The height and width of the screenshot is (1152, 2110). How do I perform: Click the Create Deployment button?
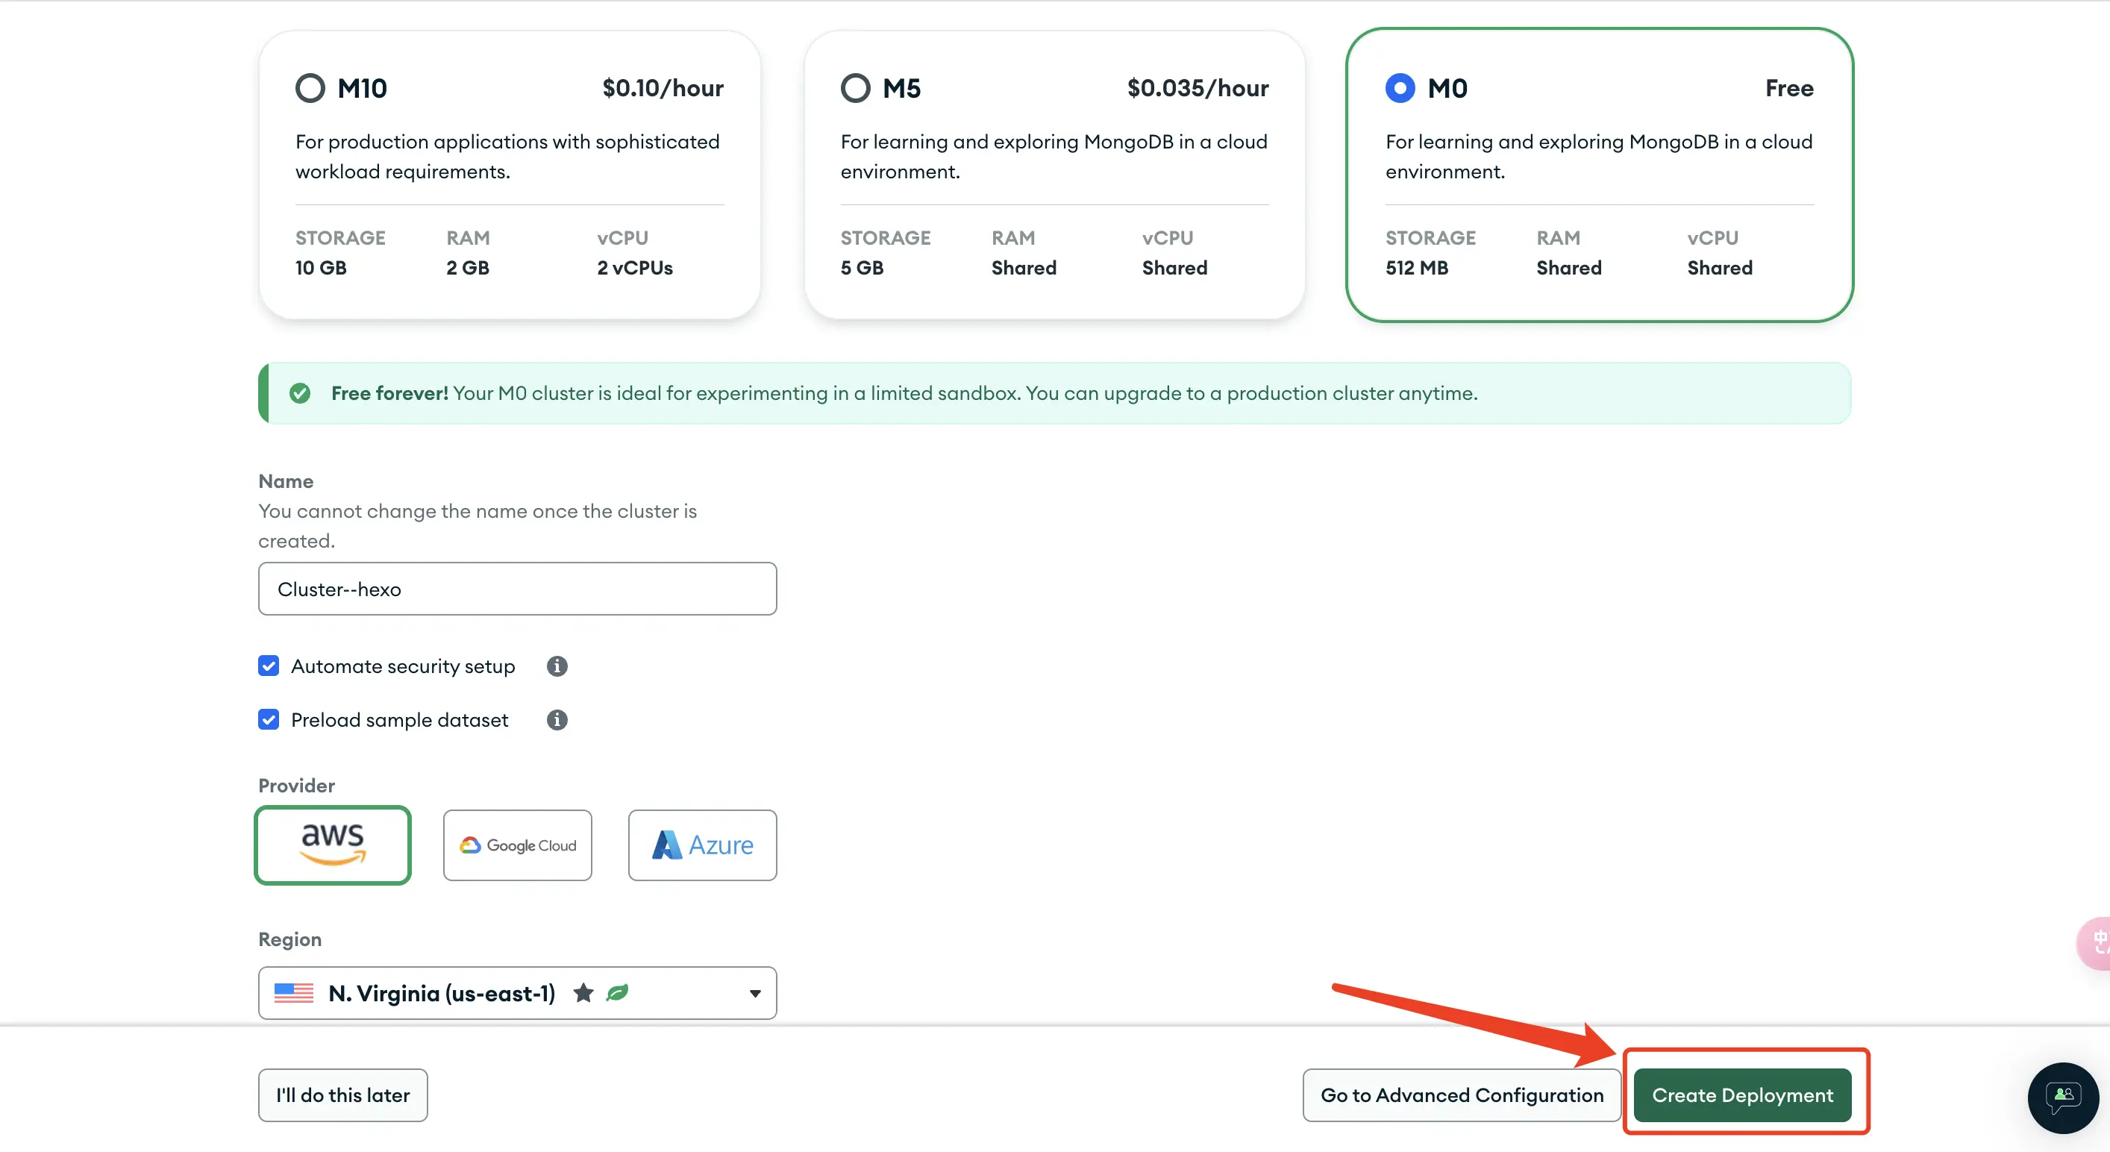tap(1742, 1095)
